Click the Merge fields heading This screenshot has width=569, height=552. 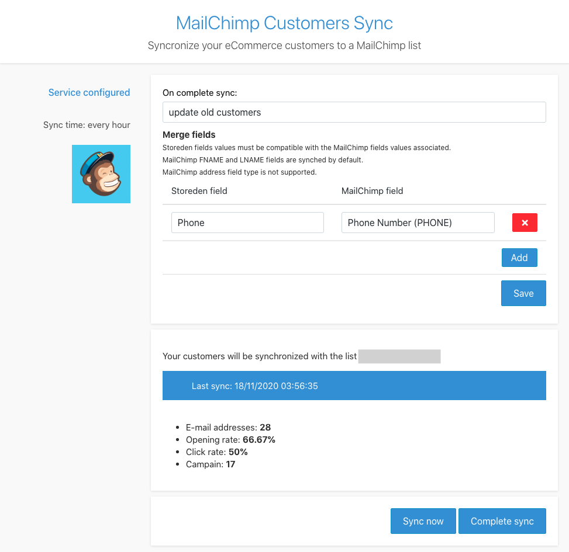188,134
